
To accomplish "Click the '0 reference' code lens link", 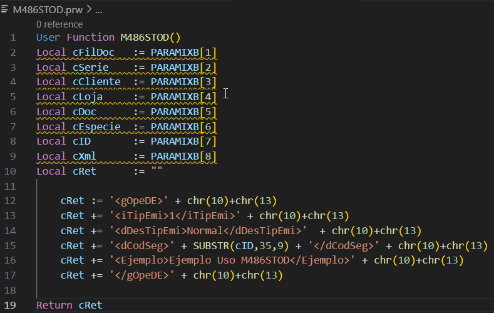I will (59, 24).
